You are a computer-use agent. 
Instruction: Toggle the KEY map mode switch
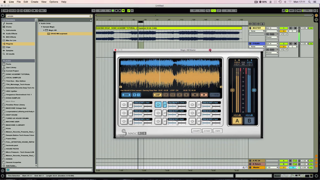coord(292,10)
